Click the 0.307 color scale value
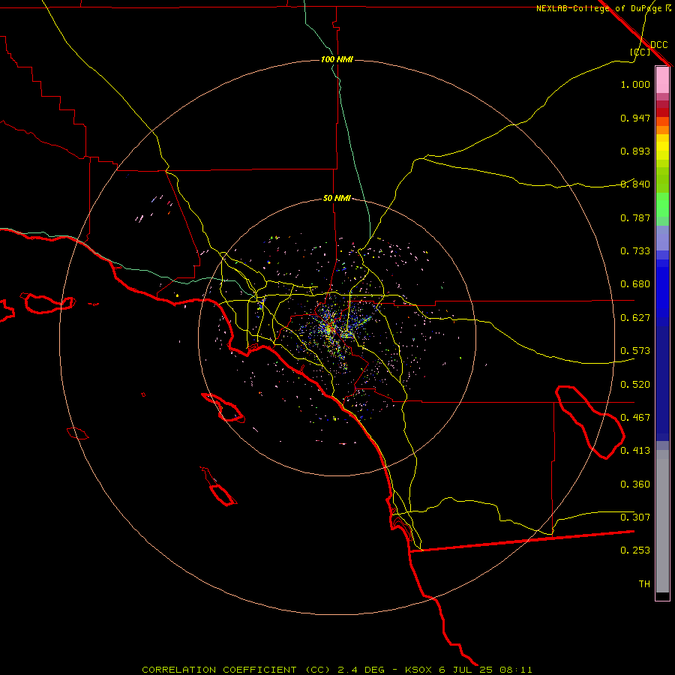Screen dimensions: 675x675 tap(635, 517)
